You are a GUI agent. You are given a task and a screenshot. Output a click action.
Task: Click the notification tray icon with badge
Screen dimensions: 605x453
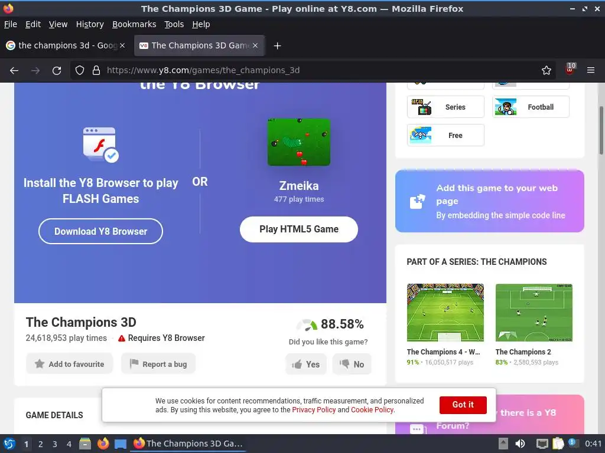click(573, 443)
